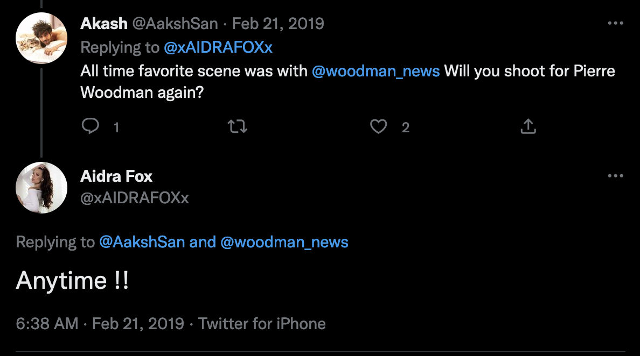Open @xAIDRAFOXx link in Akash's replying-to line
Viewport: 640px width, 356px height.
[x=218, y=47]
